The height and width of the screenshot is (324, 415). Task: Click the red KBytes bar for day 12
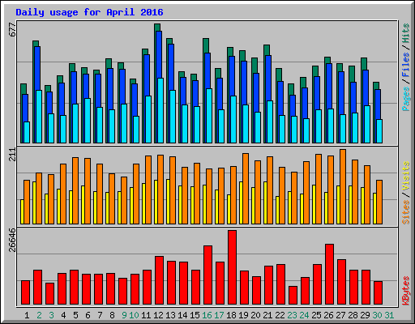tap(159, 280)
